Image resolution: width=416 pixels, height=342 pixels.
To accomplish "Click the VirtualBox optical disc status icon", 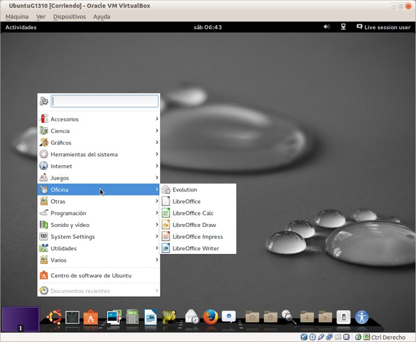I will tap(313, 337).
